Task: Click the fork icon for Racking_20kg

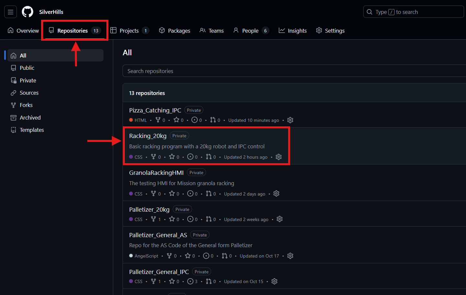Action: 154,157
